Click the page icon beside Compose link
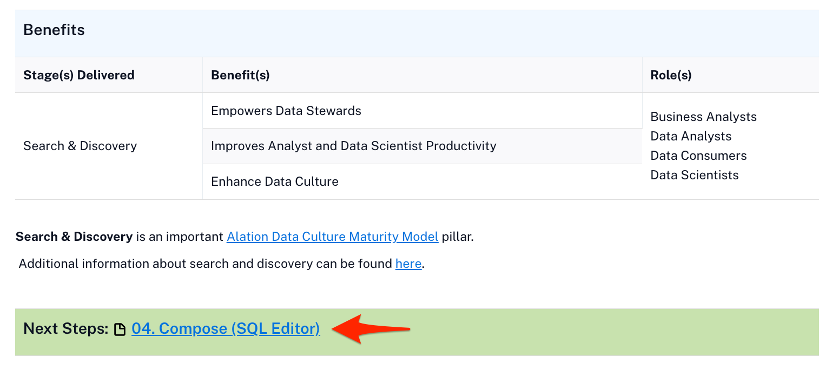The image size is (832, 377). click(x=120, y=329)
